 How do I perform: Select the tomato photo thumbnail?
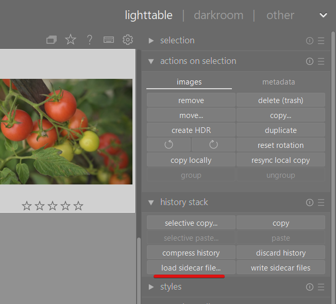(x=66, y=131)
